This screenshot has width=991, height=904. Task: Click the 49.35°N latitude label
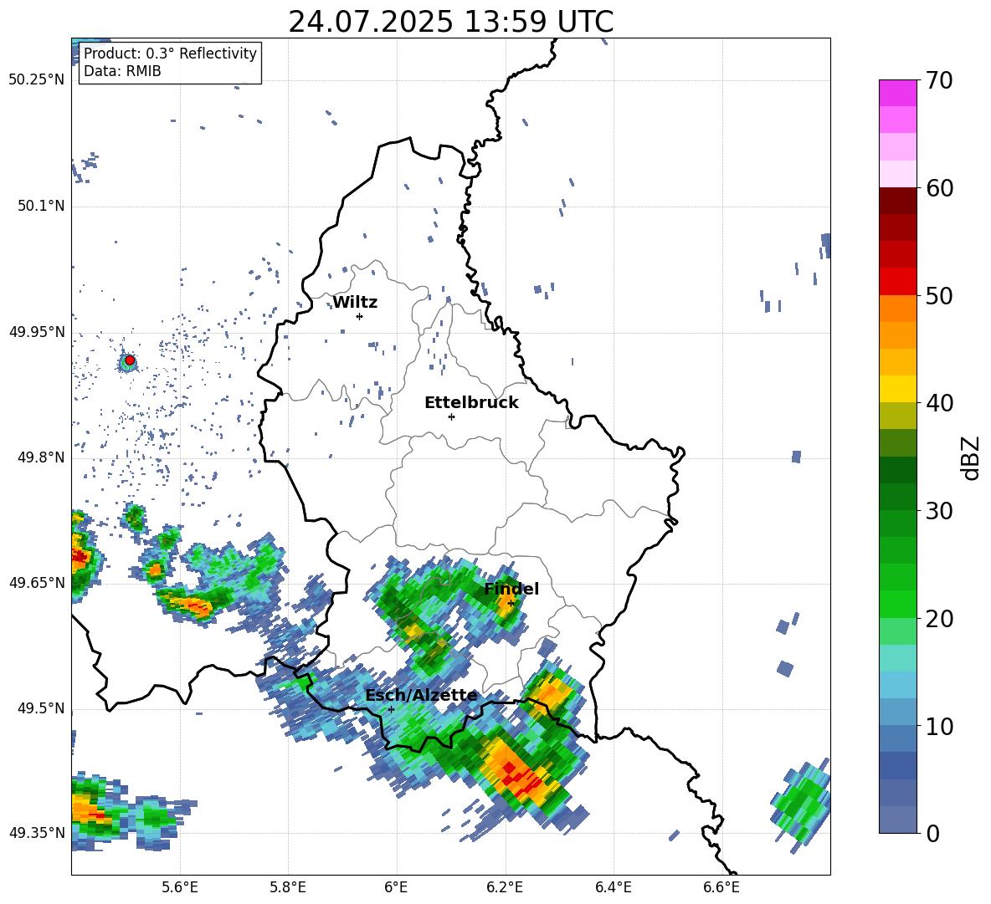[36, 833]
